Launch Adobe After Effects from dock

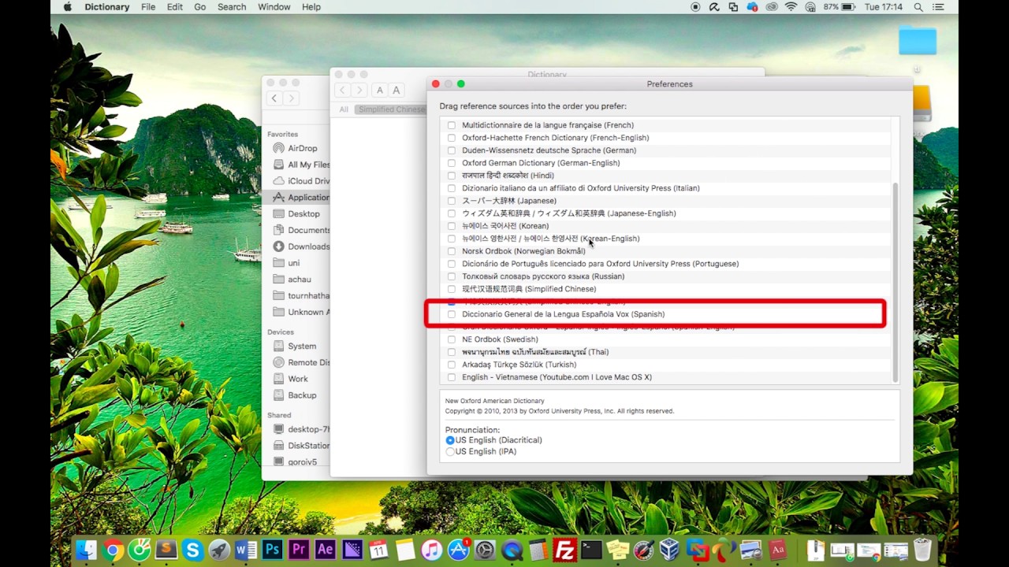326,550
